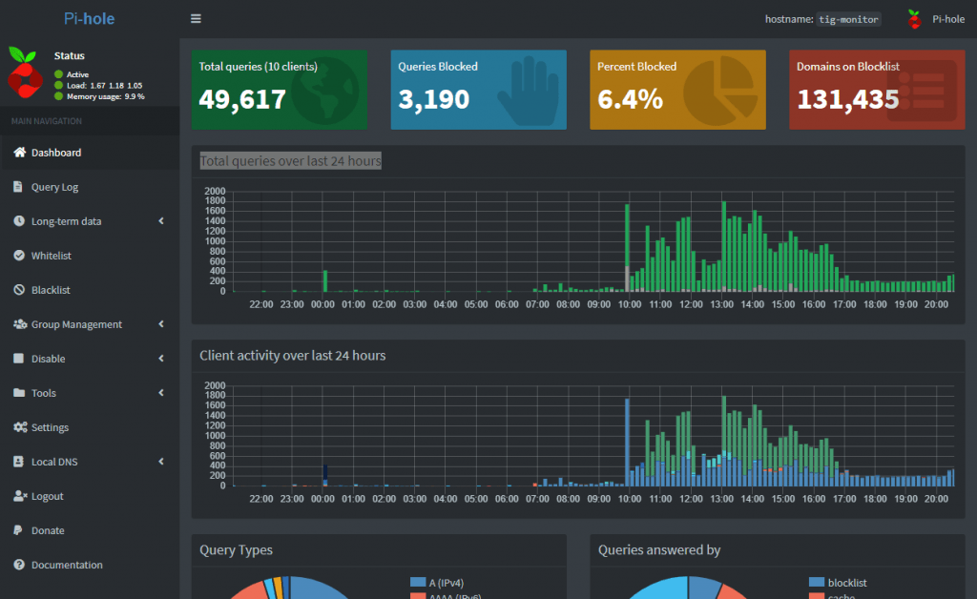
Task: Open the Queries Blocked card
Action: click(x=479, y=90)
